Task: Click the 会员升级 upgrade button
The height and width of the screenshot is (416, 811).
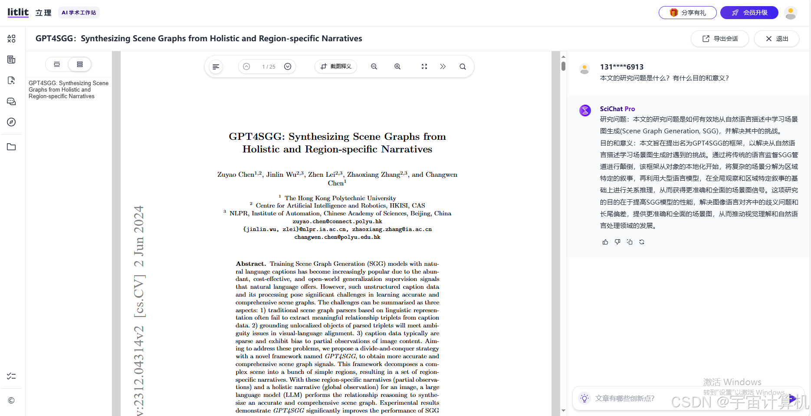Action: pyautogui.click(x=749, y=13)
